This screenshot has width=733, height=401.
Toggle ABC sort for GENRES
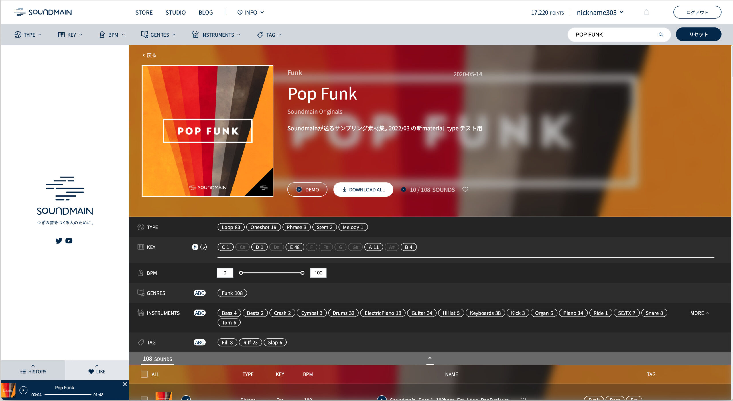(x=200, y=293)
